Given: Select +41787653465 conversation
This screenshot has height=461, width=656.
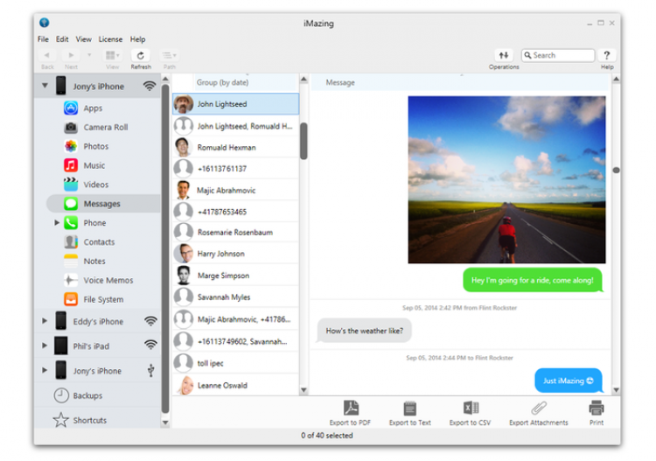Looking at the screenshot, I should (236, 212).
